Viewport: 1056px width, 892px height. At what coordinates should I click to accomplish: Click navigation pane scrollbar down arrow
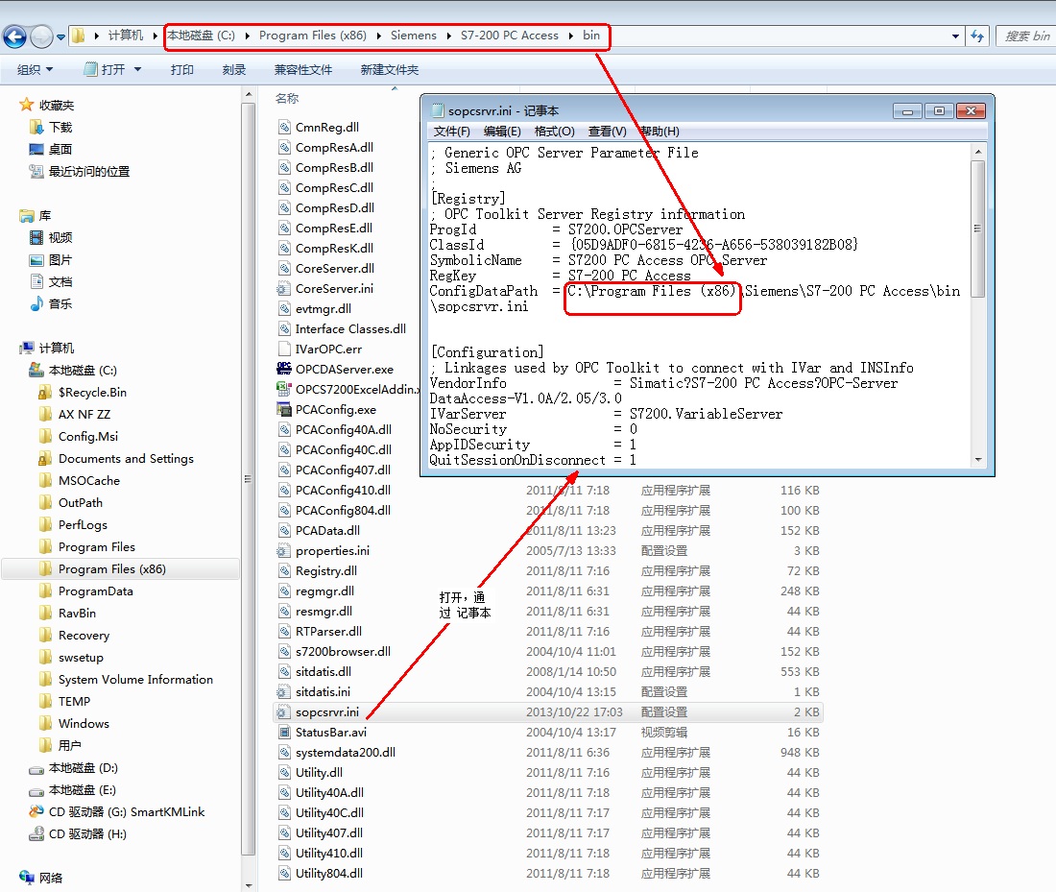click(x=249, y=885)
